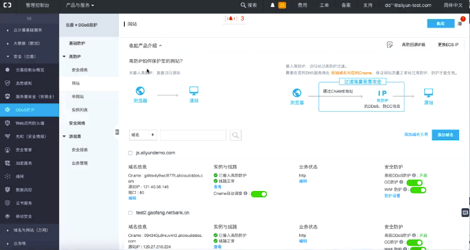The image size is (470, 250).
Task: Open the 产品与服务 dropdown
Action: click(x=80, y=5)
